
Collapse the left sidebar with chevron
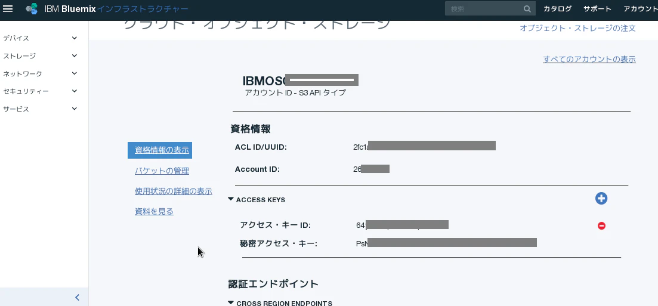pyautogui.click(x=77, y=297)
